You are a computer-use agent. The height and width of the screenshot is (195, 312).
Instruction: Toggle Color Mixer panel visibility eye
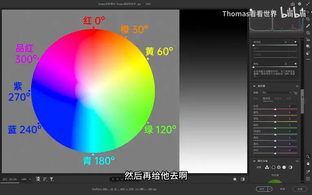[x=297, y=86]
